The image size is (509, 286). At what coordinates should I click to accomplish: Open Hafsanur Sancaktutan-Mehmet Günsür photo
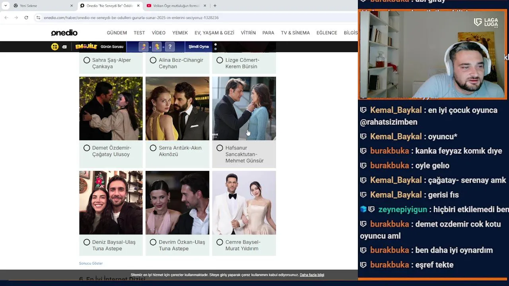tap(244, 108)
